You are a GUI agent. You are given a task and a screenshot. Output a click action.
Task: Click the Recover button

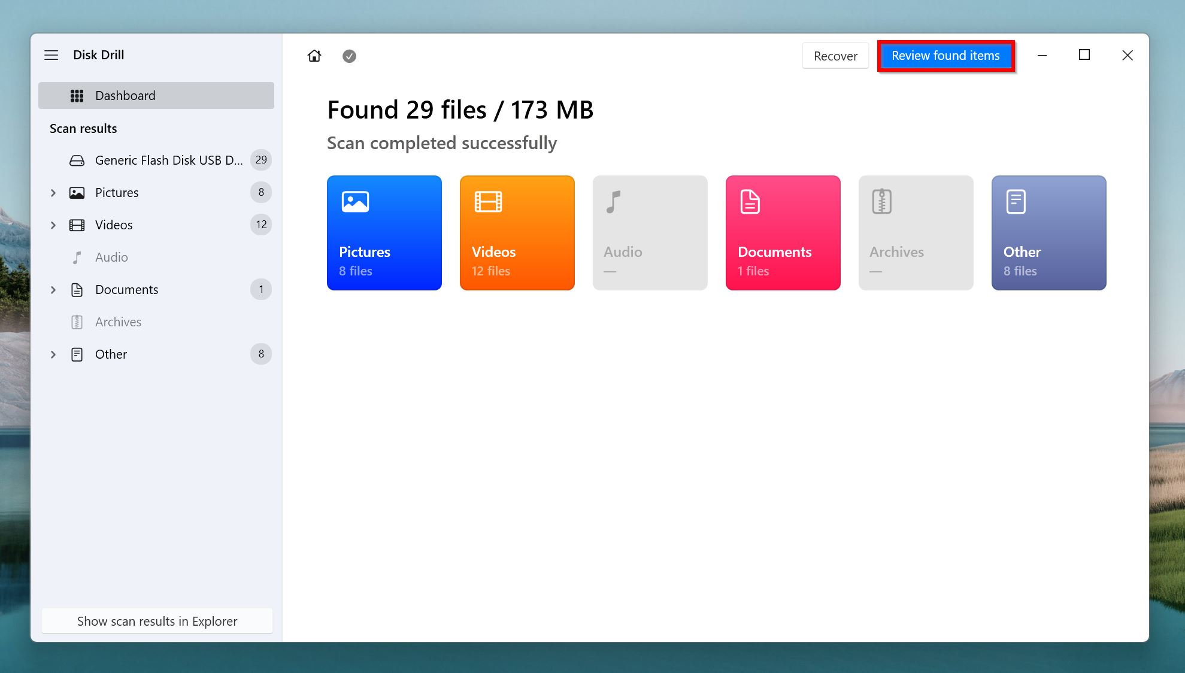[x=835, y=55]
